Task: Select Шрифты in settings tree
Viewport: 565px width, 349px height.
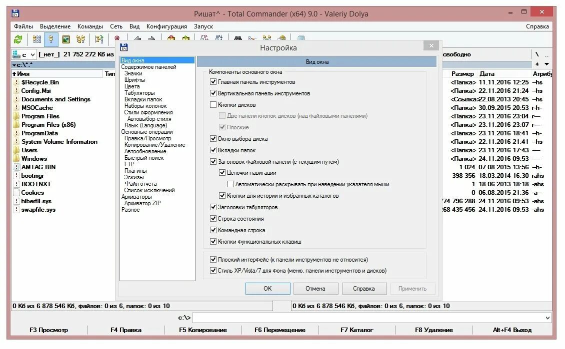Action: pyautogui.click(x=135, y=80)
